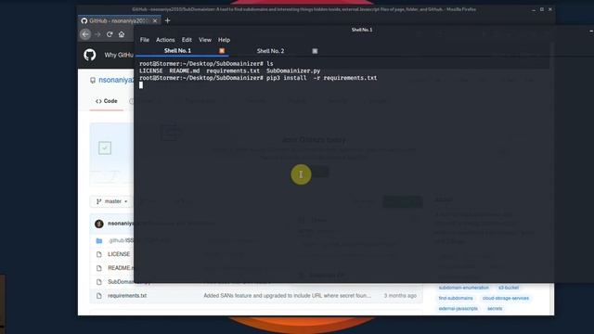This screenshot has height=334, width=594.
Task: Open LICENSE file link
Action: (x=119, y=254)
